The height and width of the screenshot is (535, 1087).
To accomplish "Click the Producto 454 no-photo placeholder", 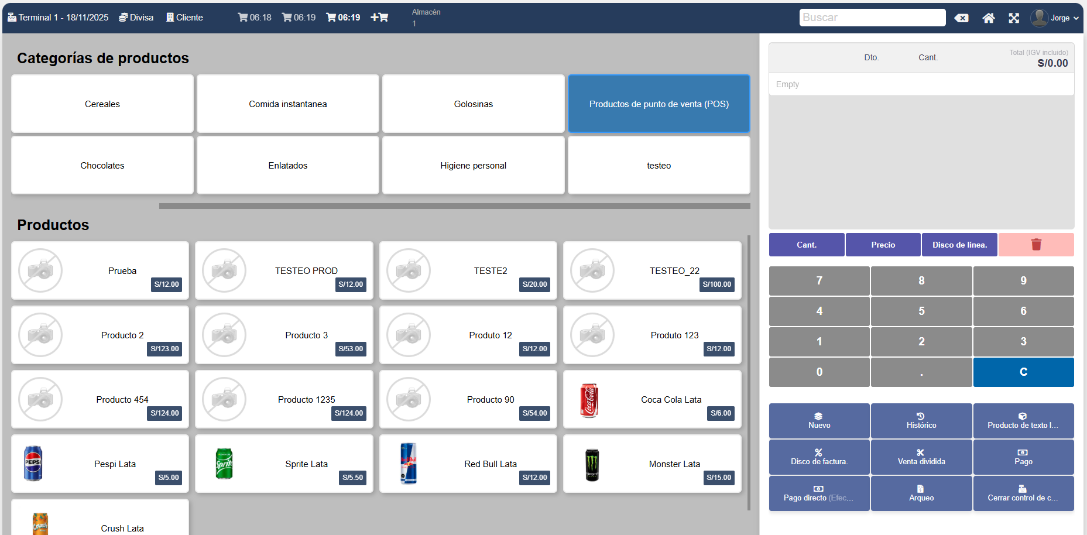I will coord(40,399).
